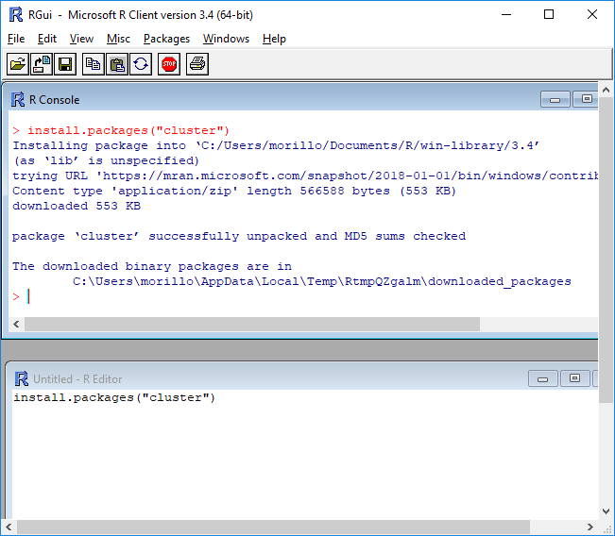Image resolution: width=615 pixels, height=536 pixels.
Task: Click the Print icon in toolbar
Action: click(x=197, y=64)
